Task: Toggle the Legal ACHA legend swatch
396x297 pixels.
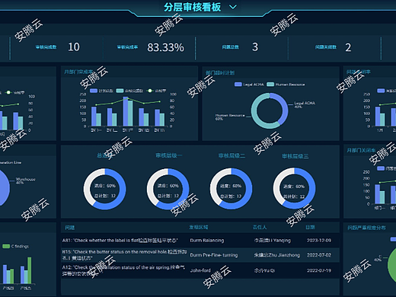Action: [x=238, y=85]
